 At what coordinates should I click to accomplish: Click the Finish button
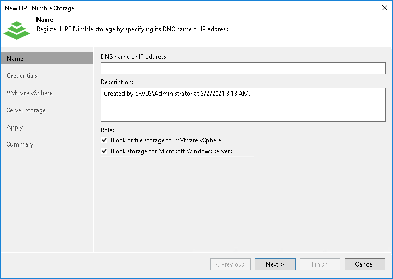(320, 264)
